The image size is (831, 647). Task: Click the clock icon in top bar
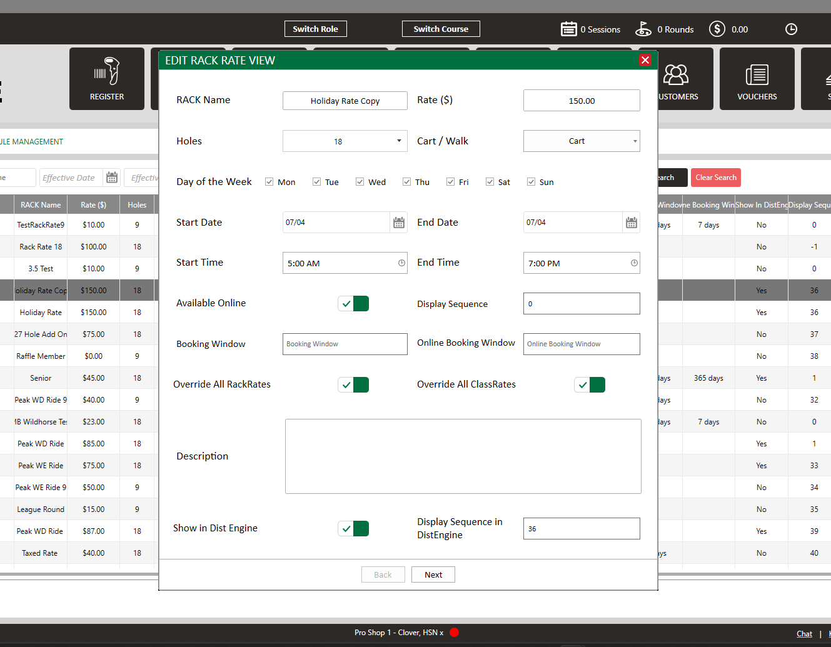click(x=791, y=29)
